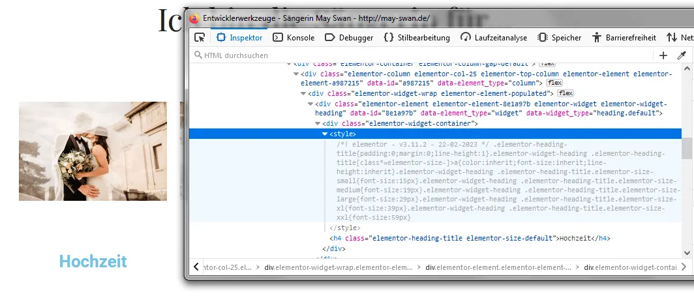Image resolution: width=694 pixels, height=296 pixels.
Task: Collapse the elementor-element-8e1a97b div
Action: (310, 104)
